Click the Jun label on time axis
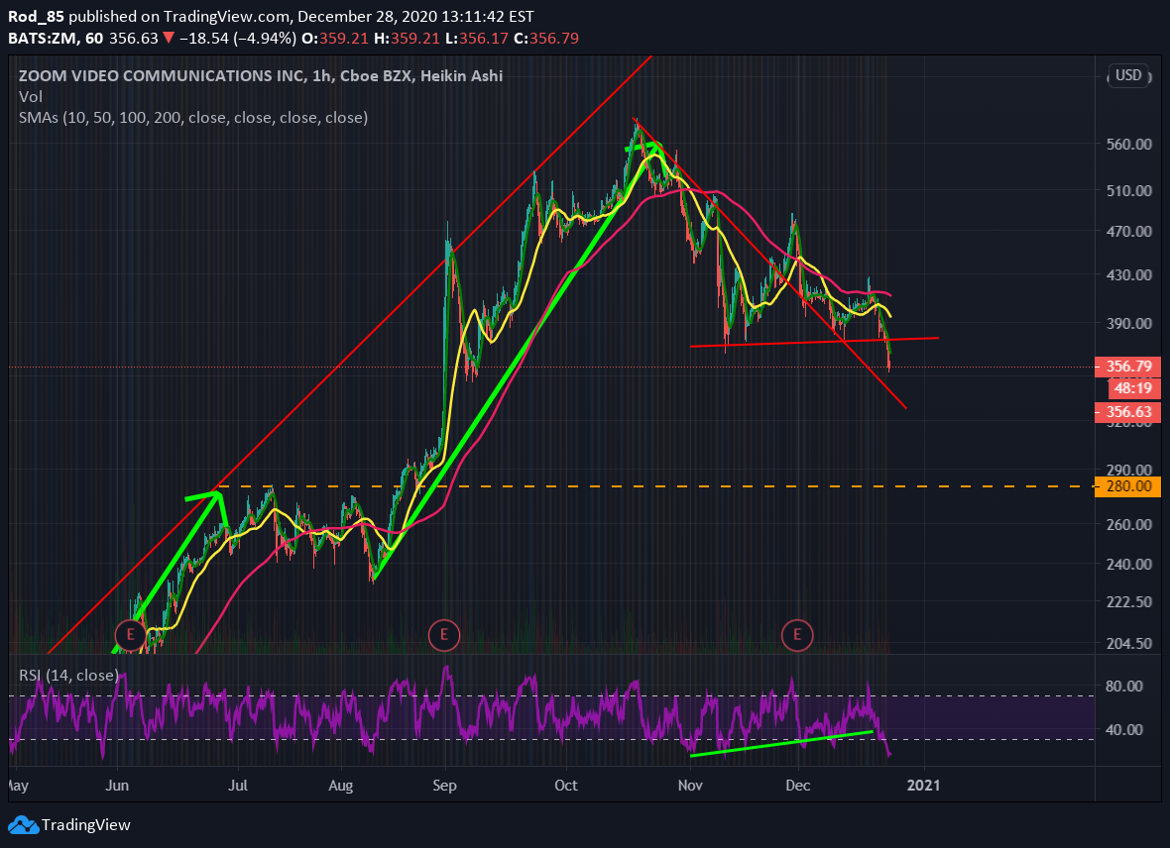Image resolution: width=1170 pixels, height=848 pixels. 117,786
